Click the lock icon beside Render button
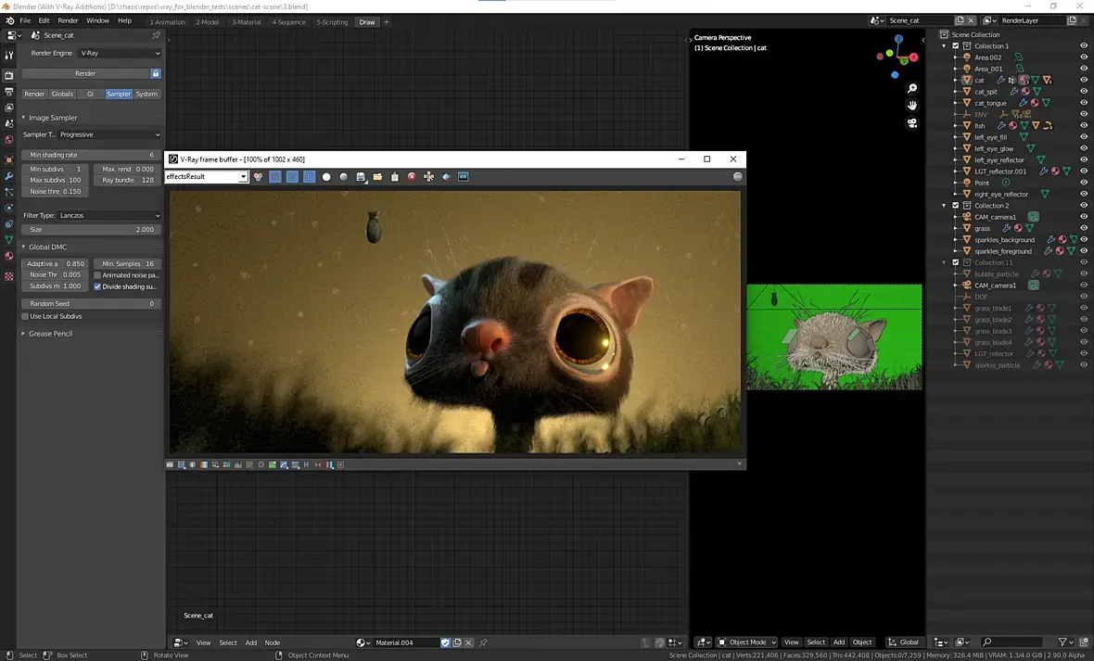This screenshot has height=661, width=1094. tap(156, 73)
